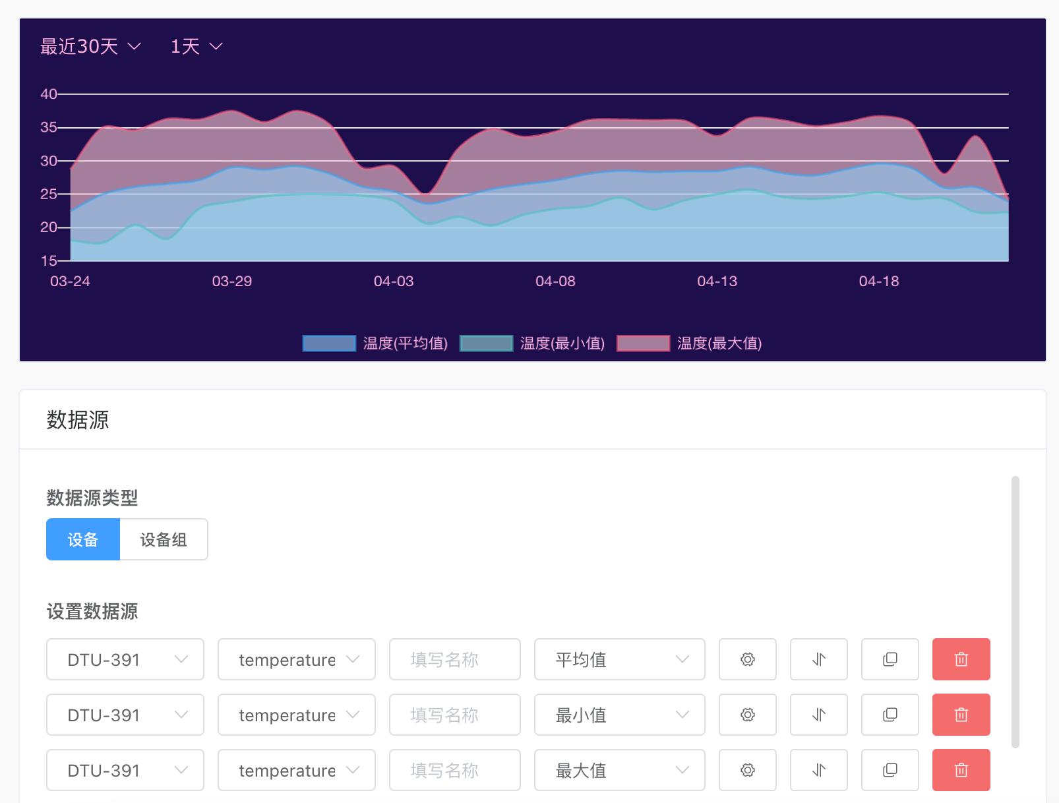The height and width of the screenshot is (803, 1059).
Task: Expand the 1天 interval dropdown
Action: pos(197,46)
